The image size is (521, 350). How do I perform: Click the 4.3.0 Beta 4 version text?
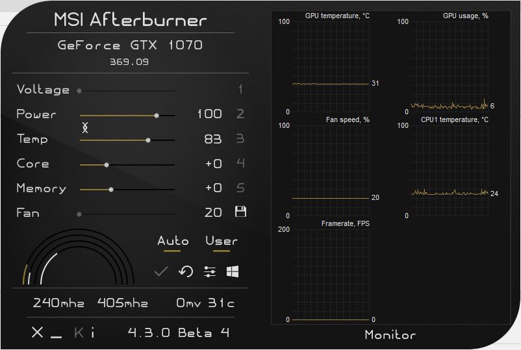point(179,332)
